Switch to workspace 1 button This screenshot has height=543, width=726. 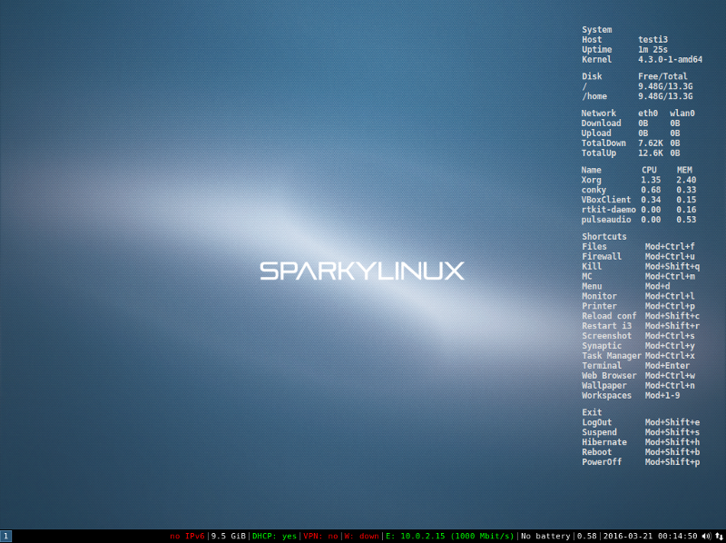click(5, 536)
